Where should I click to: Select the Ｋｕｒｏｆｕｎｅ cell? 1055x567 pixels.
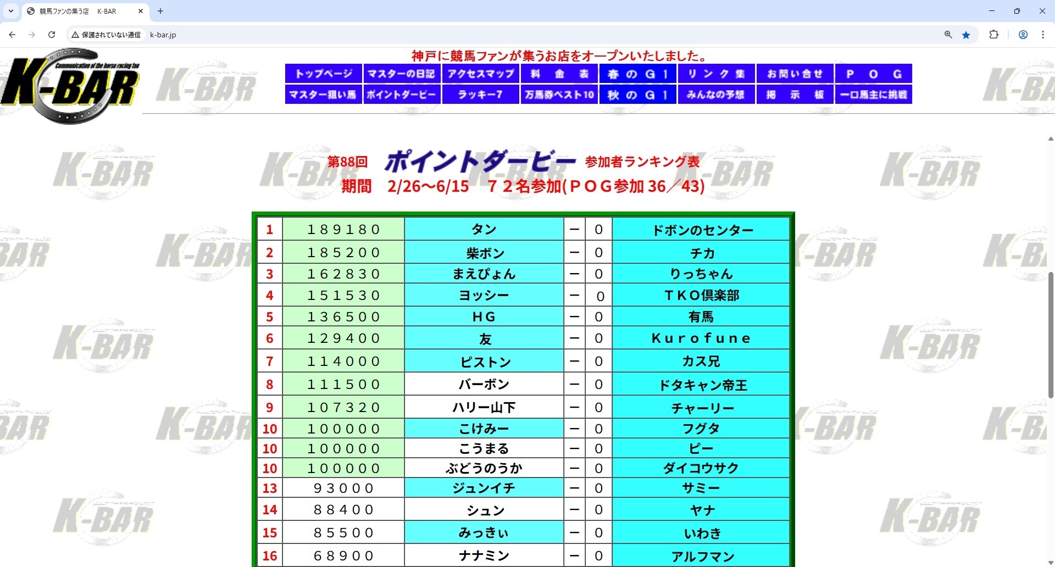pyautogui.click(x=701, y=338)
